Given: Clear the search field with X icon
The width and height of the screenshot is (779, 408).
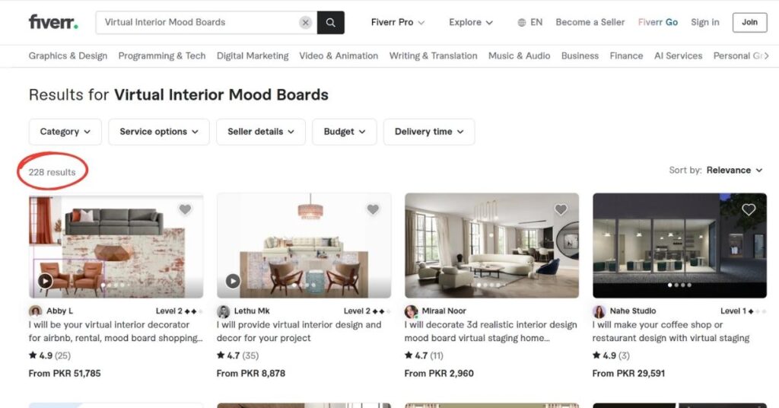Looking at the screenshot, I should (x=306, y=22).
